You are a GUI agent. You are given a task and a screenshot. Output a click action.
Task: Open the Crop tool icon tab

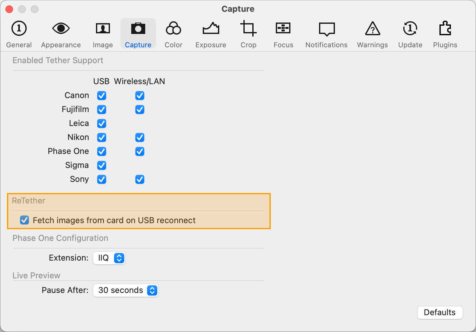(248, 29)
